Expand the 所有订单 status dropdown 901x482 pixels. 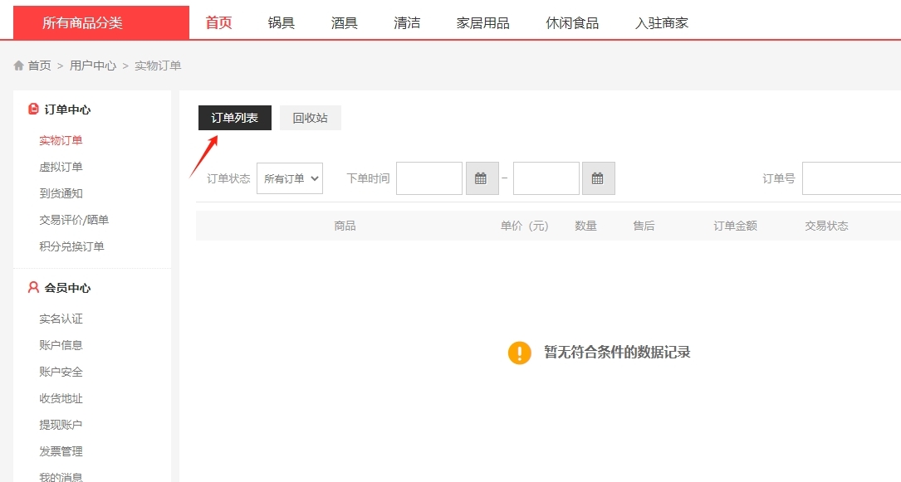[x=290, y=178]
